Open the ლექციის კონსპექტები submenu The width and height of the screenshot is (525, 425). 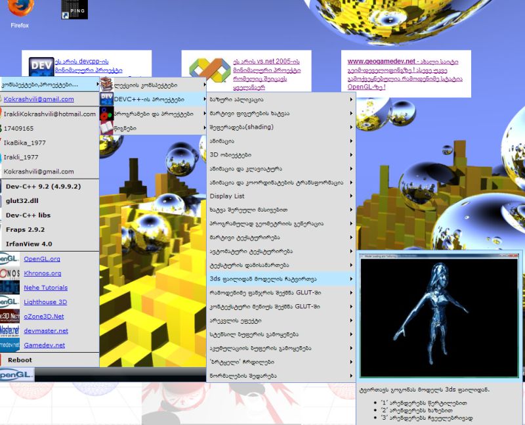[x=153, y=85]
